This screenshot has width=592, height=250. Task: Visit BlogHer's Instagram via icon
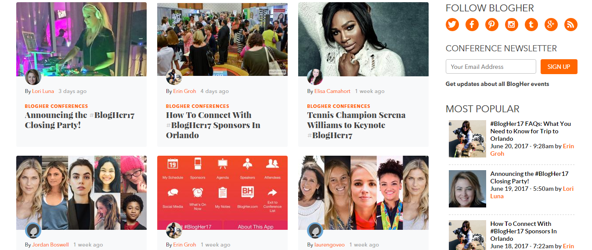(512, 25)
